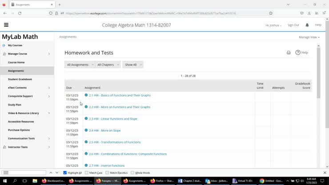Open the Help question mark icon
The height and width of the screenshot is (185, 329).
tap(298, 52)
